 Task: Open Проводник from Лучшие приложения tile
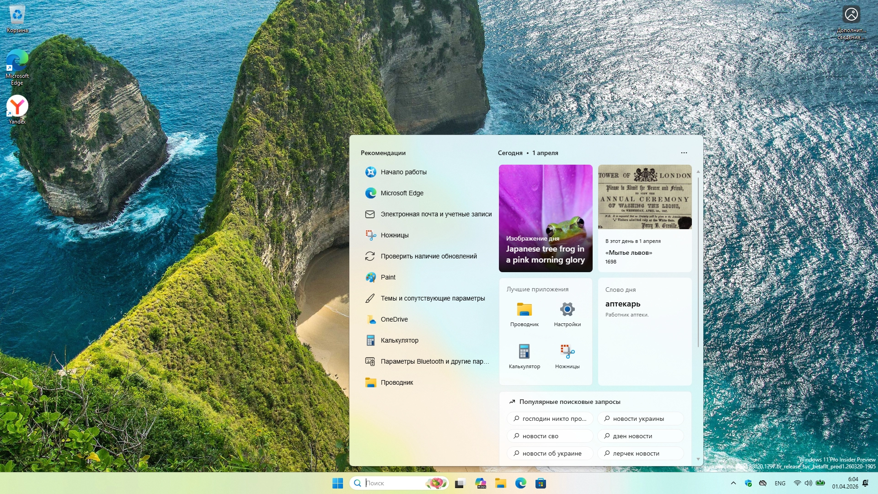[524, 314]
